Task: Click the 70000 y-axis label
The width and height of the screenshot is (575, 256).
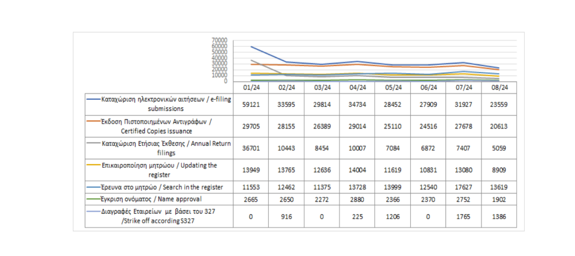Action: coord(220,41)
